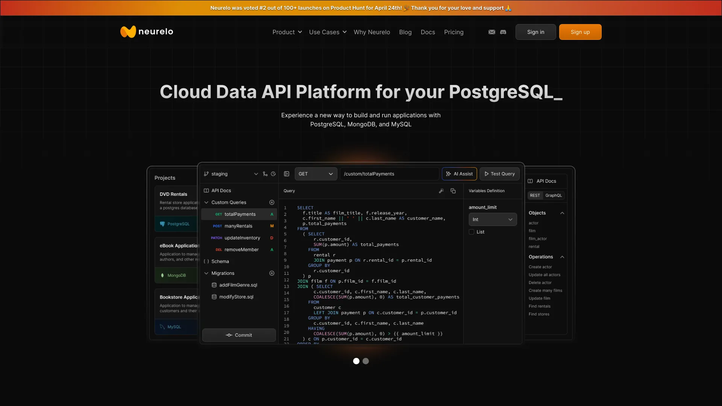Click the totalPayments custom query endpoint
The height and width of the screenshot is (406, 722).
(240, 214)
